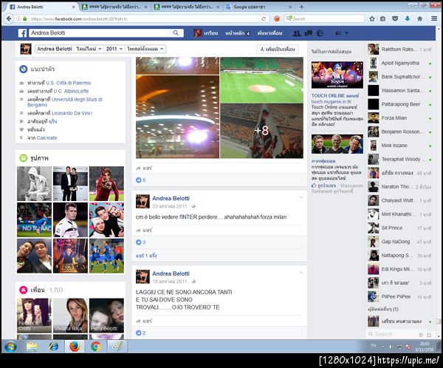Click the chat sidebar Search field
This screenshot has width=443, height=368.
pyautogui.click(x=393, y=334)
